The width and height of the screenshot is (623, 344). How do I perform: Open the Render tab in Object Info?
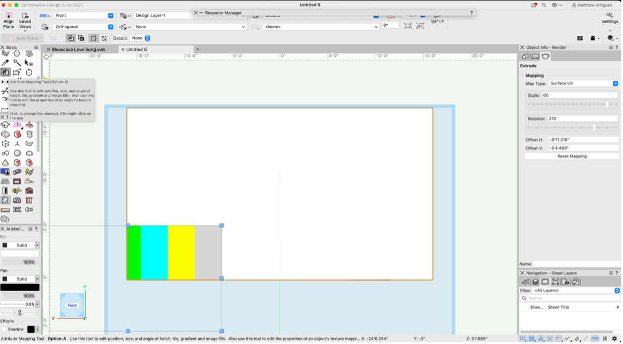coord(545,57)
